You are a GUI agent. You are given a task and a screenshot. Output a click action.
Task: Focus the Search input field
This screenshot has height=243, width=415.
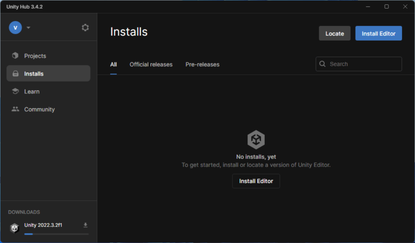[x=363, y=64]
